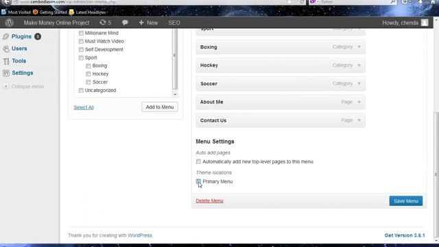The image size is (439, 247).
Task: Open the WordPress logo menu
Action: coord(9,23)
